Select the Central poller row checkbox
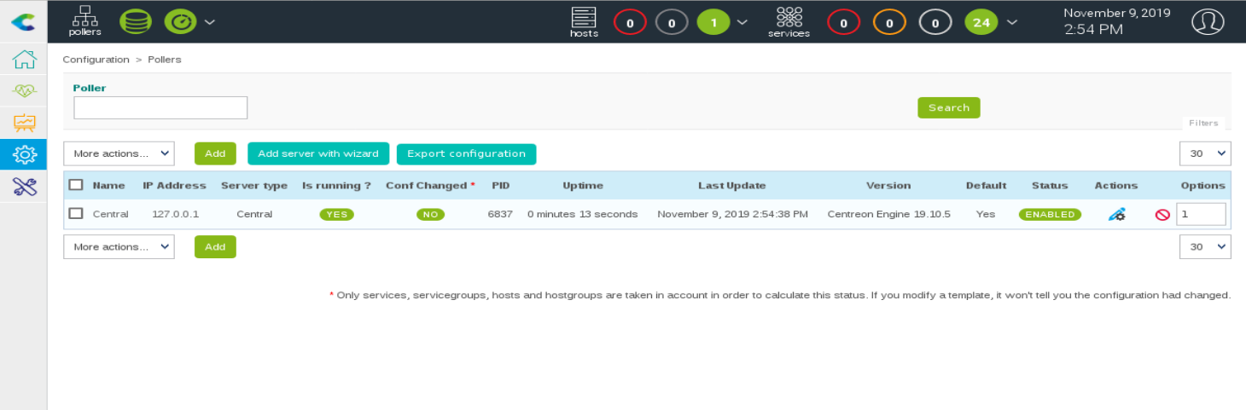The image size is (1246, 410). point(76,214)
